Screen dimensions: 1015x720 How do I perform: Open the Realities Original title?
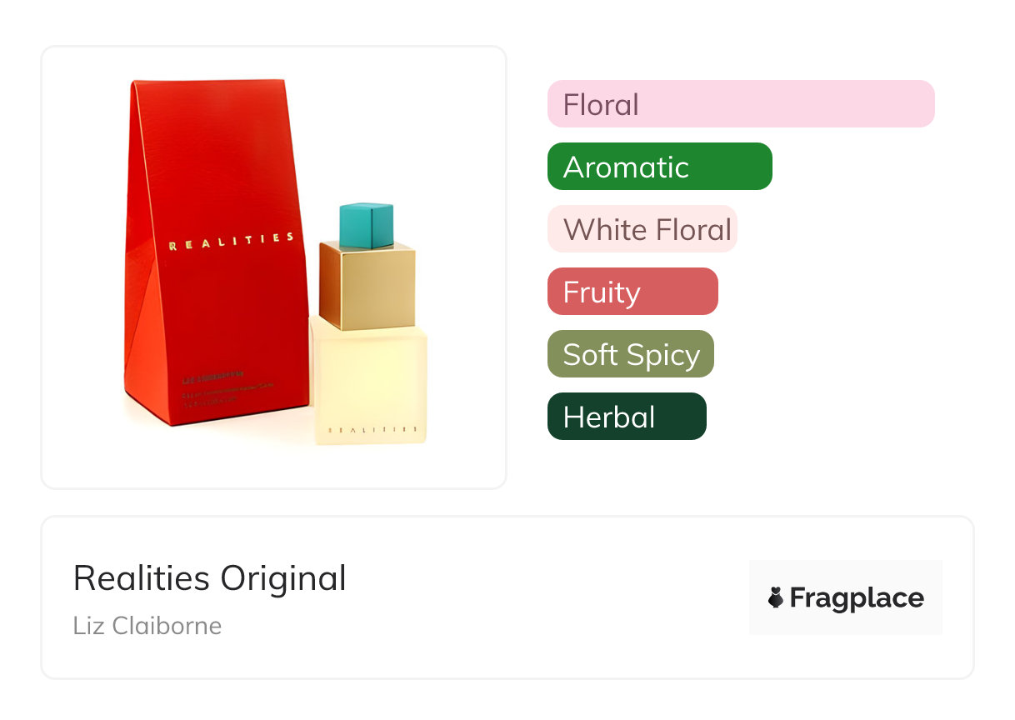click(x=209, y=577)
